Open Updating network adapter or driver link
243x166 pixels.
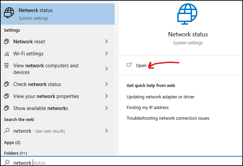pyautogui.click(x=161, y=97)
